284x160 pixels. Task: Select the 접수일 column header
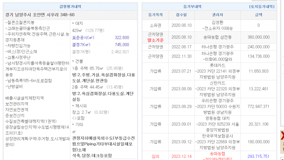coord(181,15)
